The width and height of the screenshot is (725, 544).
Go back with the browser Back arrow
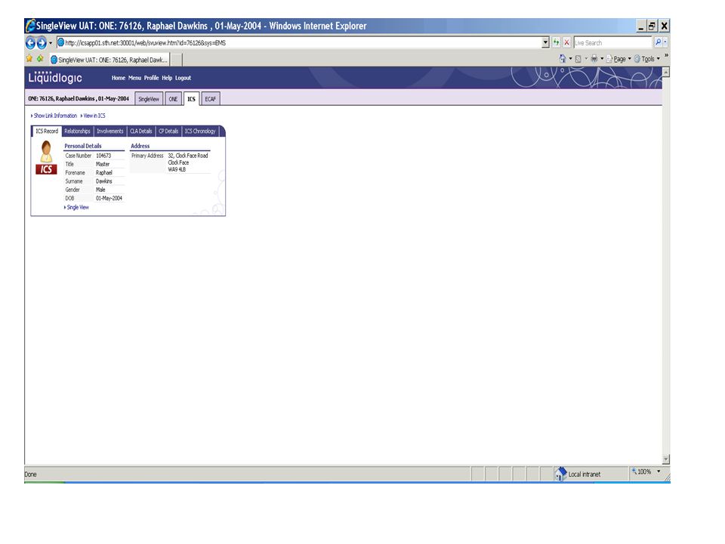coord(30,43)
